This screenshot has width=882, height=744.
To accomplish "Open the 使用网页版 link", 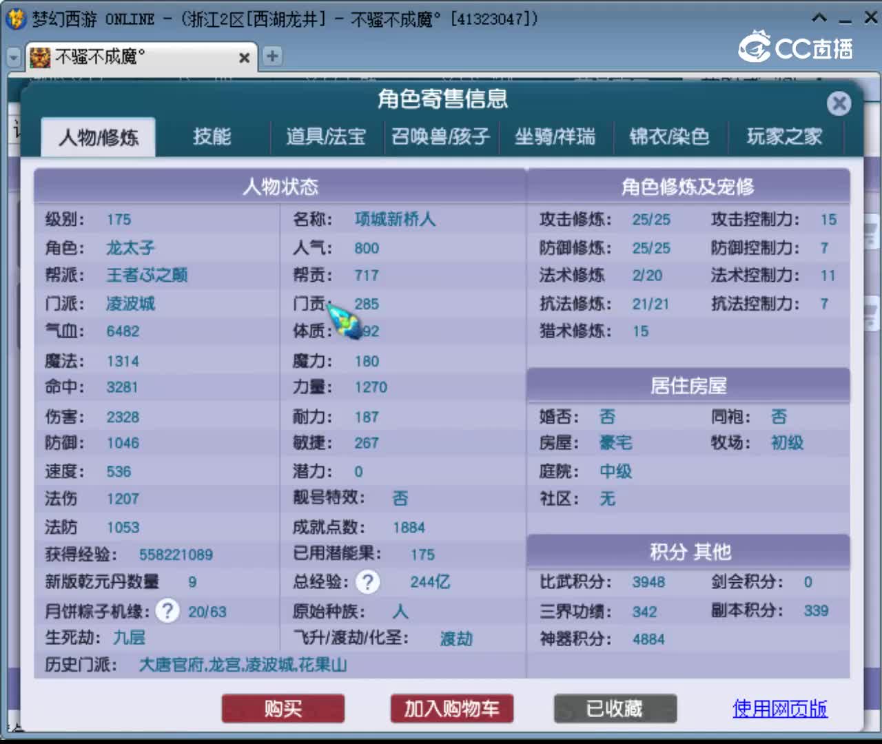I will pos(780,709).
